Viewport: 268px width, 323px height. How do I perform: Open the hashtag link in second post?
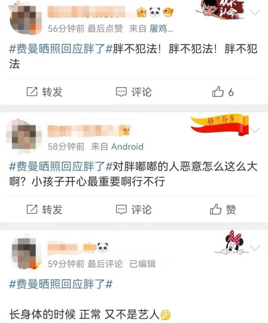click(x=61, y=167)
